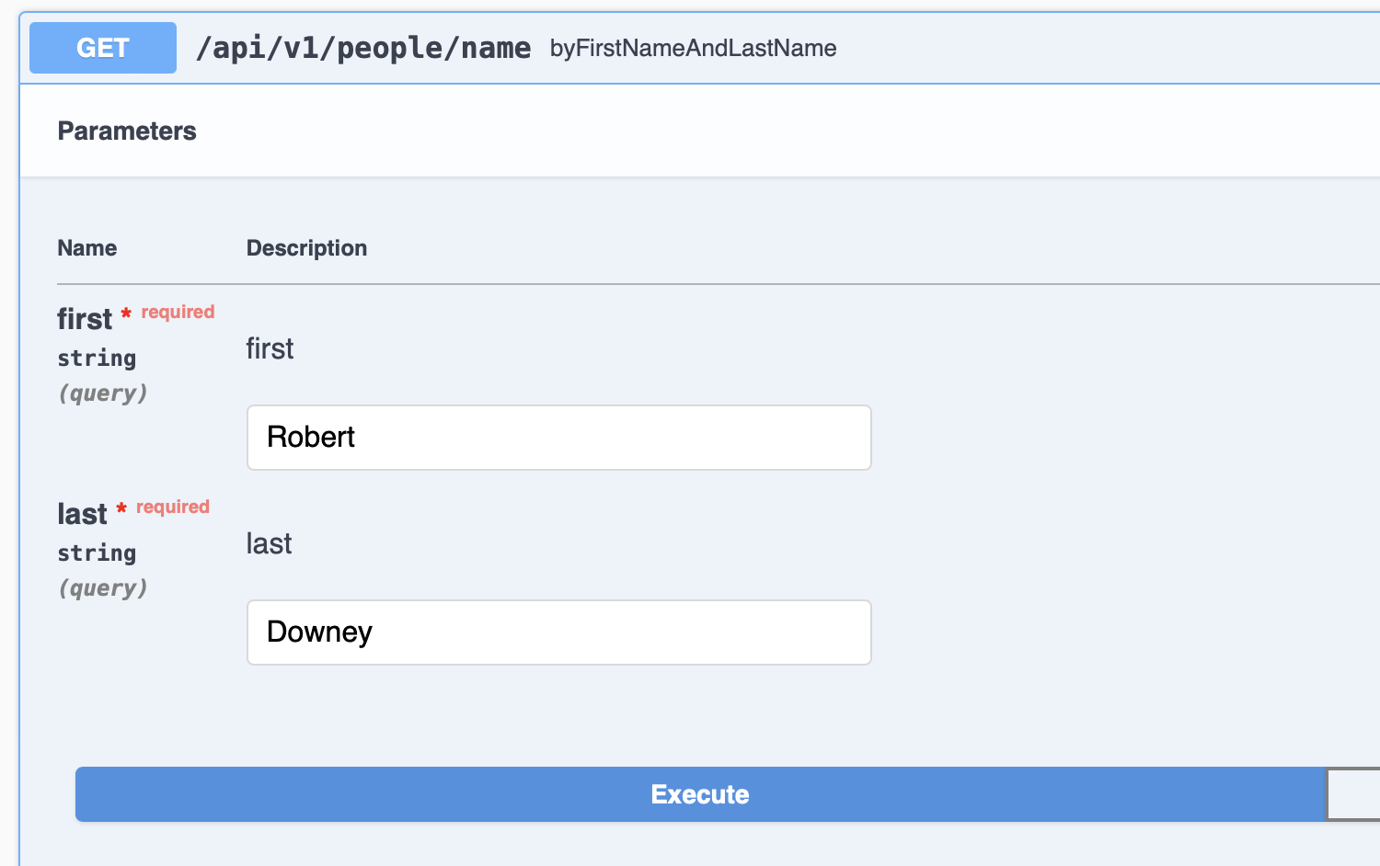Click 'last' description above the Downey field
The height and width of the screenshot is (866, 1380).
(269, 543)
